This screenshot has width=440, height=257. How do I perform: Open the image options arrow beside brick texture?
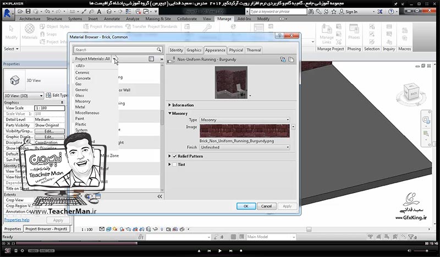click(293, 127)
